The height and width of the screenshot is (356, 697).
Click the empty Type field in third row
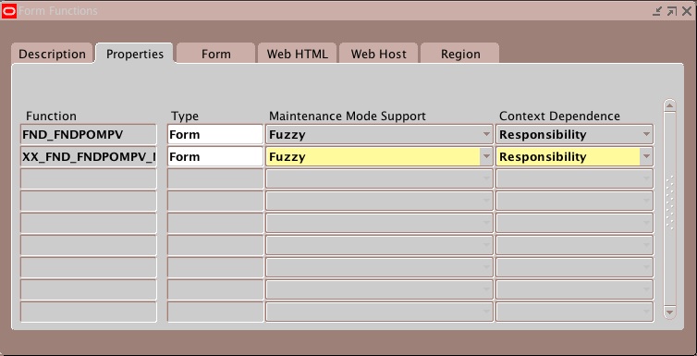point(215,178)
